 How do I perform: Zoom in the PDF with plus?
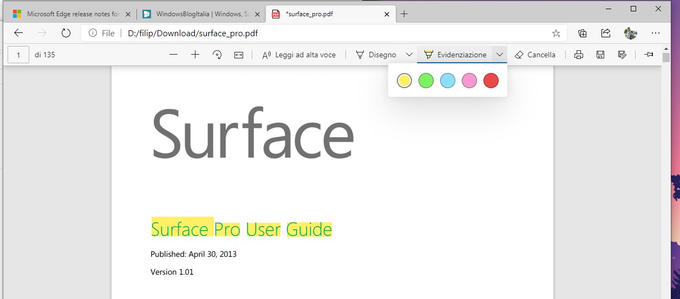[195, 55]
